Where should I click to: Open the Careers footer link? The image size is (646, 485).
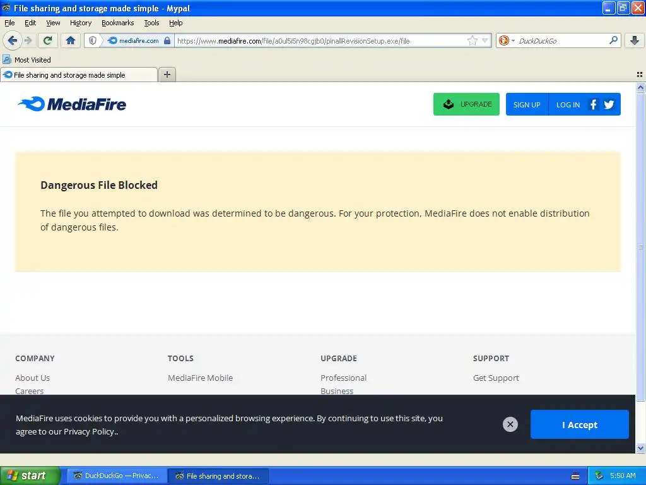pos(29,391)
